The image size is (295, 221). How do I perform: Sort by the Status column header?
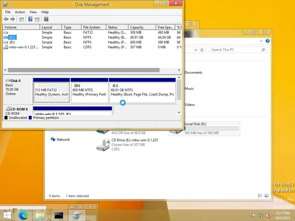pos(117,27)
